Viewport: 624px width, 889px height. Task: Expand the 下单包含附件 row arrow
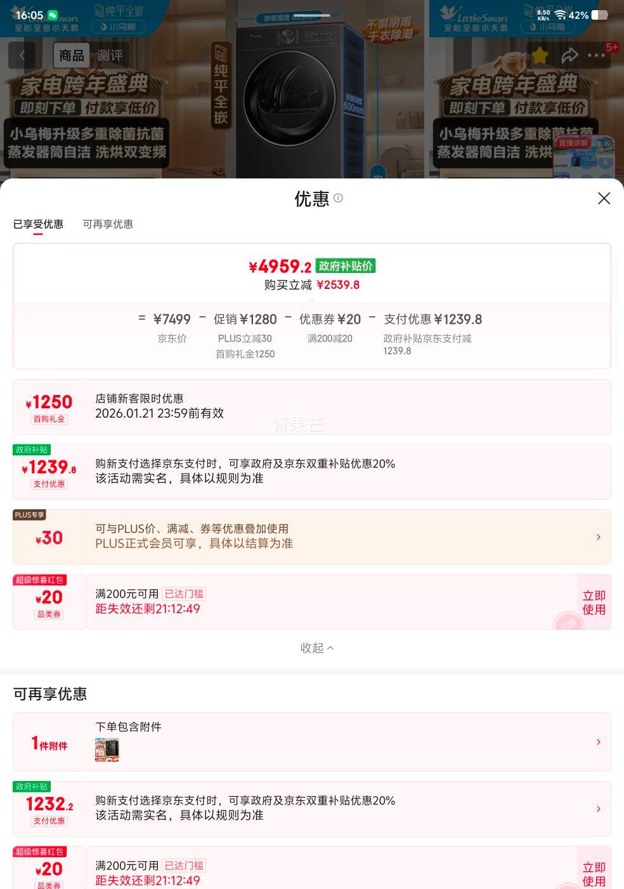[598, 742]
